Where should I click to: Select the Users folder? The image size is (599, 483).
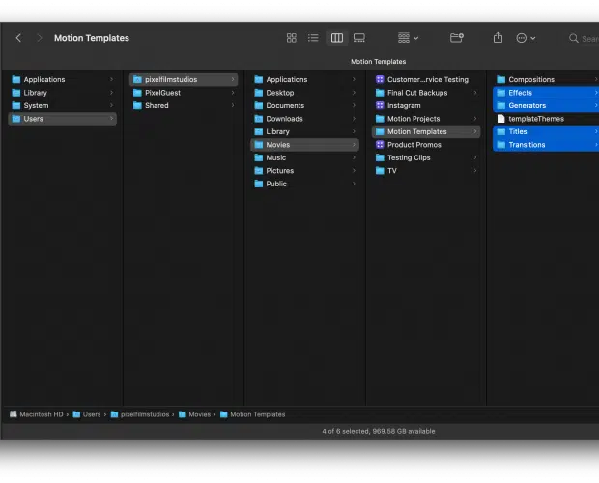[x=62, y=119]
